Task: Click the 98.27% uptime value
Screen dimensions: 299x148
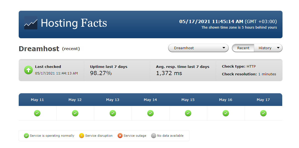Action: 101,73
